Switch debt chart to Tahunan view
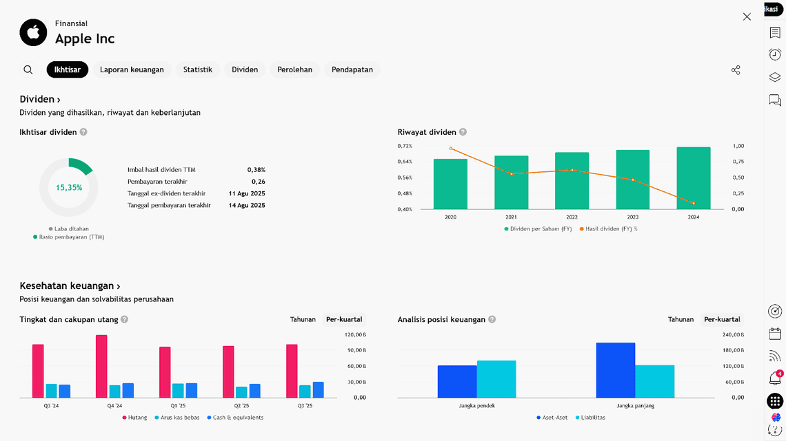Viewport: 786px width, 441px height. coord(303,319)
